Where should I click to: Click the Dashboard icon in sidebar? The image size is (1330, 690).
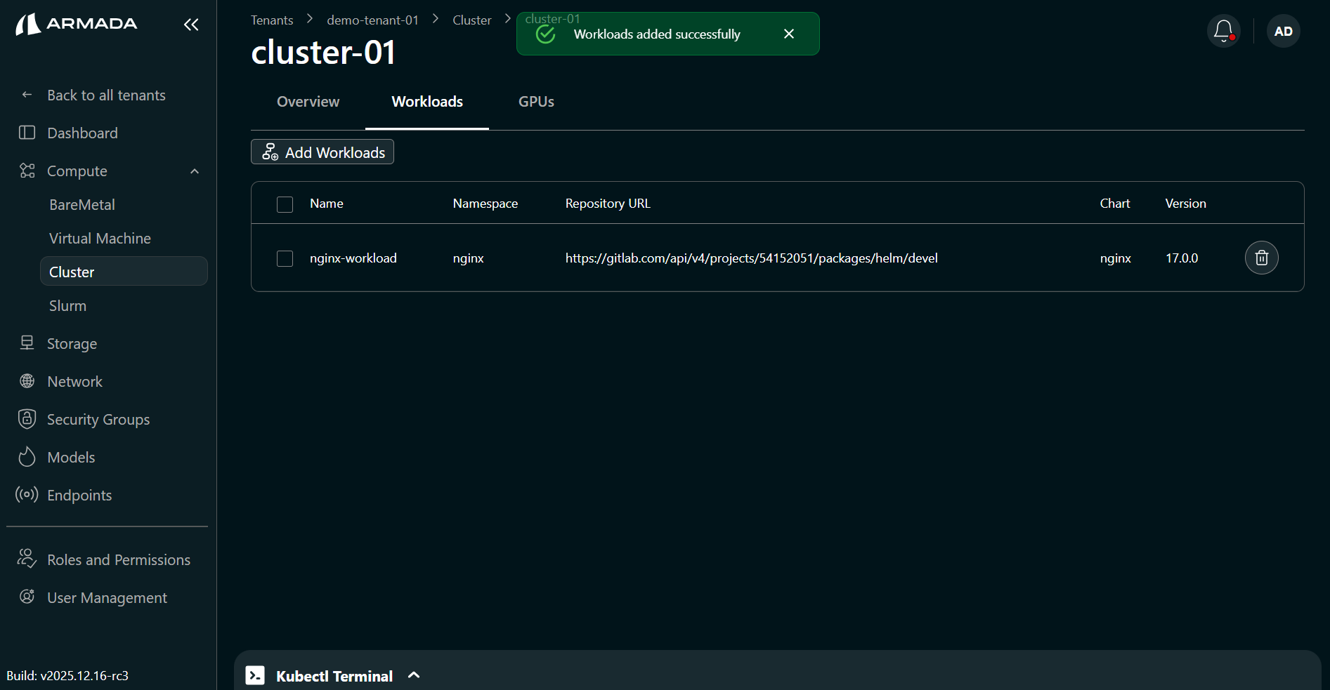pyautogui.click(x=27, y=133)
